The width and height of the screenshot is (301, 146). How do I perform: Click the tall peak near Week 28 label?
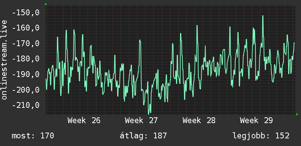click(x=197, y=26)
